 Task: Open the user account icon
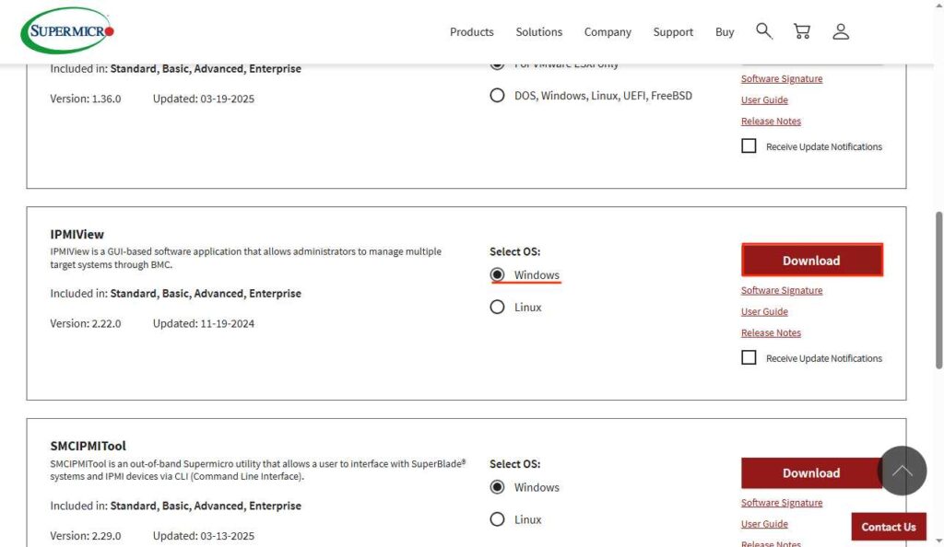click(841, 31)
